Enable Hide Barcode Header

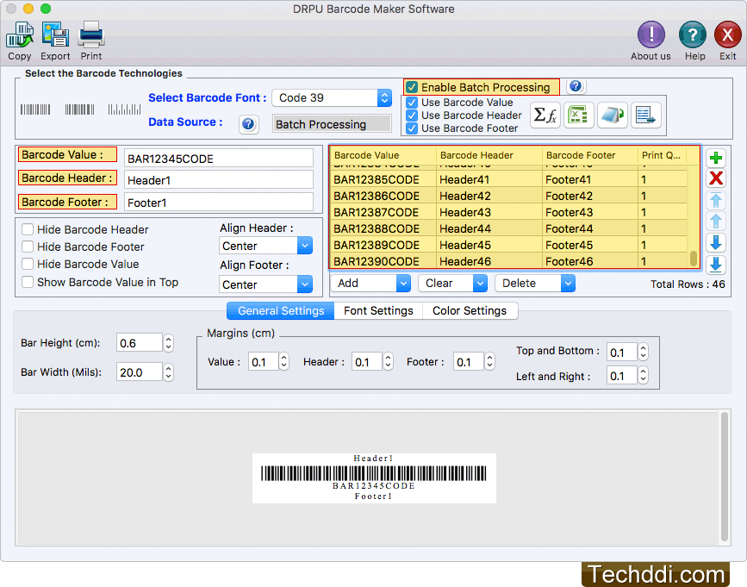pos(28,229)
